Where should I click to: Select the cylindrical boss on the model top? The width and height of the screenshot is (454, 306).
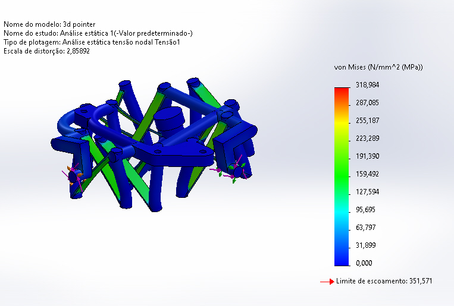pyautogui.click(x=169, y=119)
